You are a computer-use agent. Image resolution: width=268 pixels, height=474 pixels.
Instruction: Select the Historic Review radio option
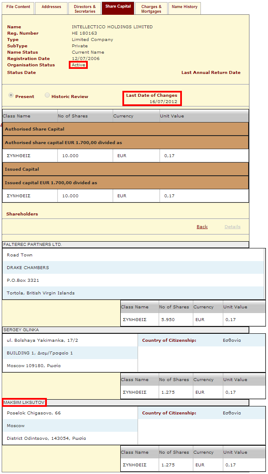[x=47, y=95]
